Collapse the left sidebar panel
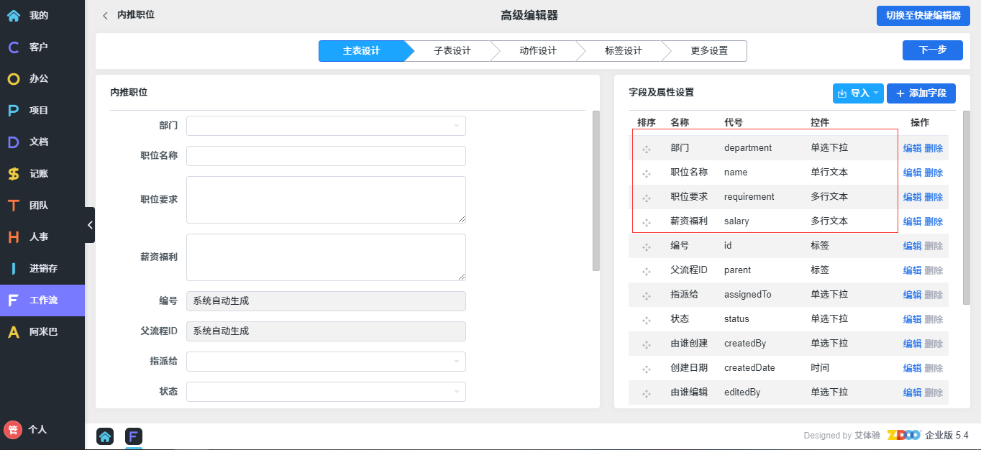This screenshot has height=450, width=981. [x=90, y=225]
